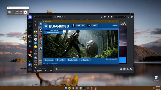Screen dimensions: 161x90
Task: Open File Explorer from the taskbar
Action: 69,88
